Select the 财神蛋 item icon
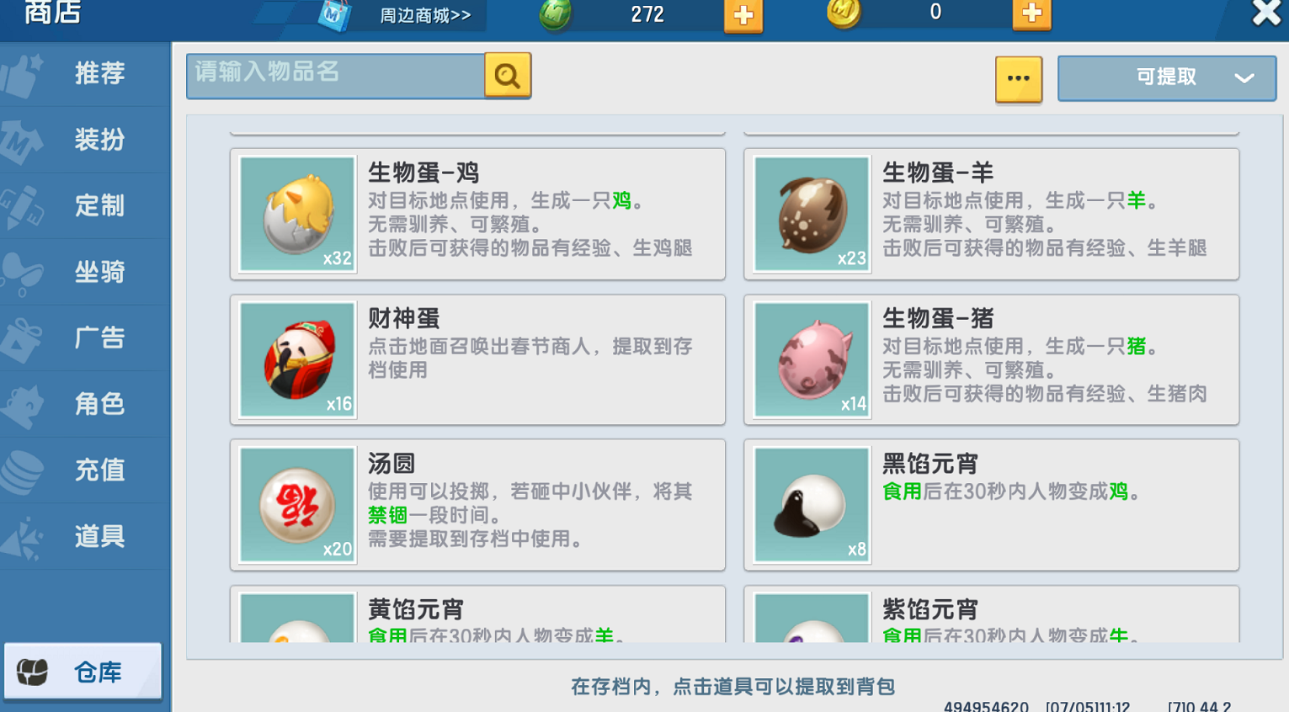The image size is (1289, 712). tap(297, 359)
